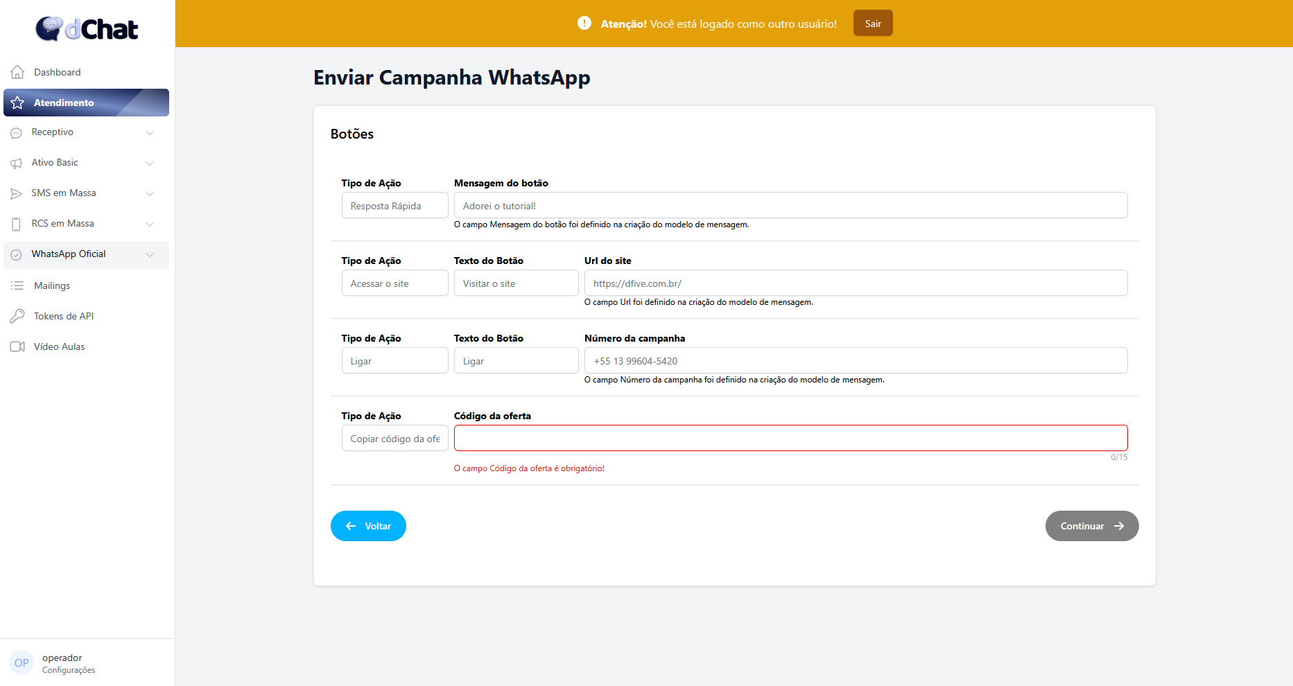Collapse the WhatsApp Oficial chevron
The width and height of the screenshot is (1293, 686).
pyautogui.click(x=150, y=254)
